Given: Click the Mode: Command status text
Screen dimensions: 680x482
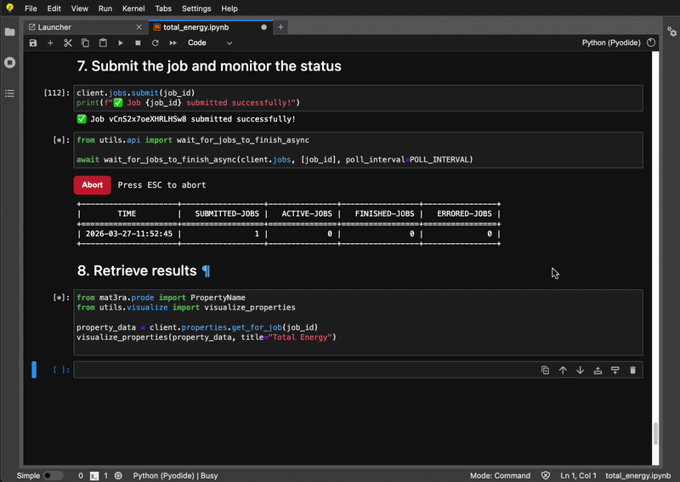Looking at the screenshot, I should click(500, 475).
